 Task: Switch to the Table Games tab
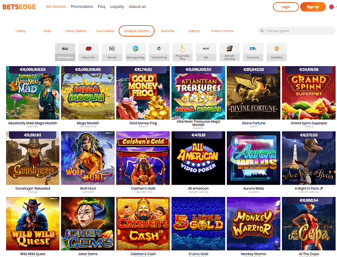[x=76, y=31]
